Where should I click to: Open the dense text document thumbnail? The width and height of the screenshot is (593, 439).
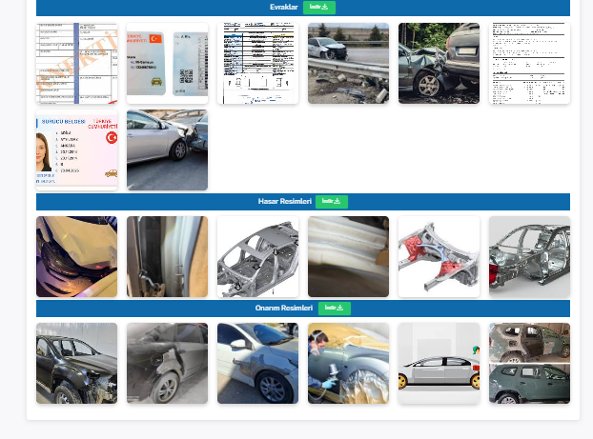pos(529,63)
